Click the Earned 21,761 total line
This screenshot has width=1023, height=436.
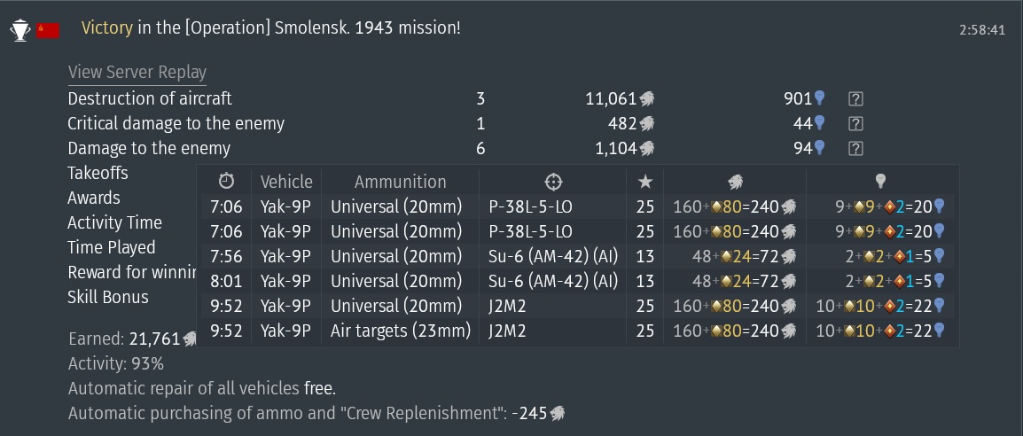[133, 339]
